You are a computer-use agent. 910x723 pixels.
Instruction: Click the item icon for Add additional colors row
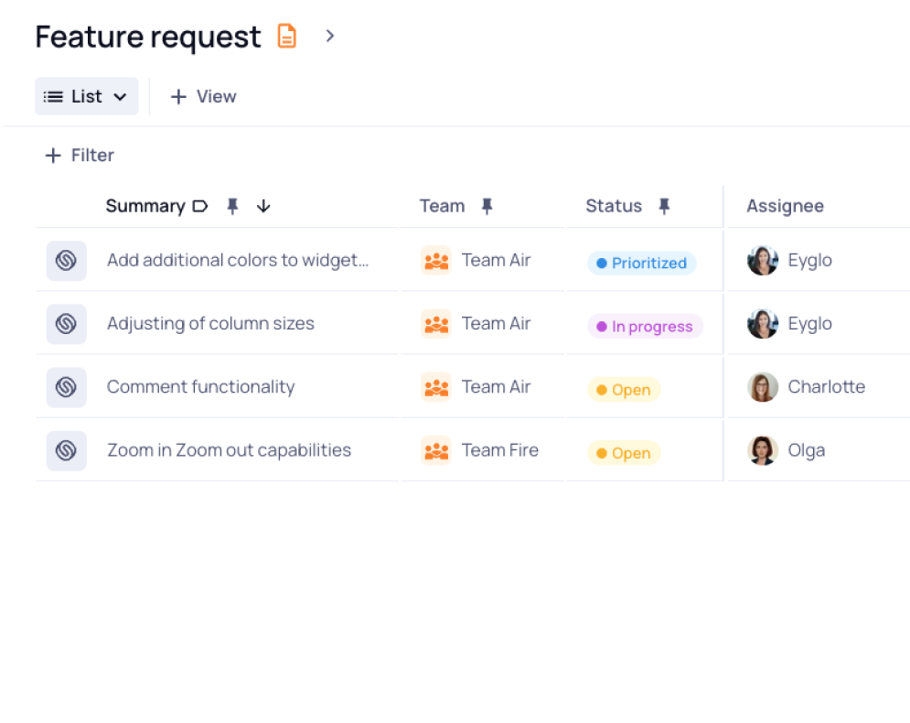coord(65,260)
